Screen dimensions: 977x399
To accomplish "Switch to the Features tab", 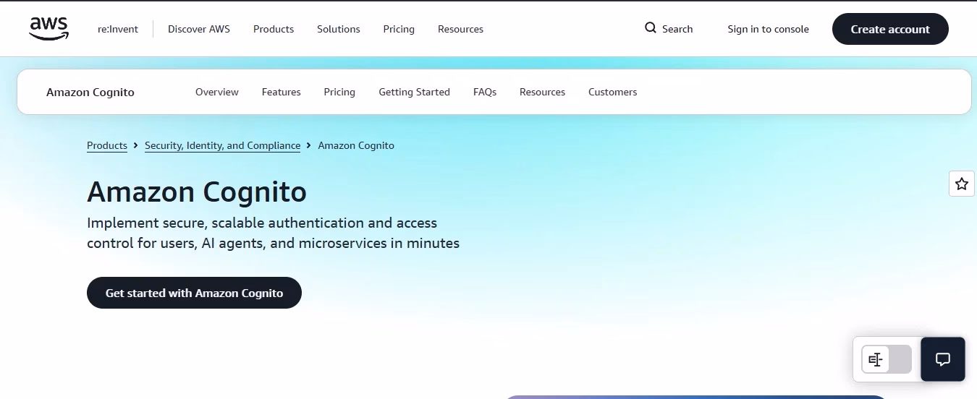I will coord(282,92).
